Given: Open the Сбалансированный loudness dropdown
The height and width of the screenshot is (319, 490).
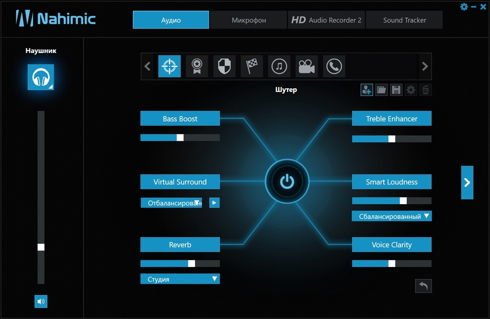Looking at the screenshot, I should click(392, 216).
